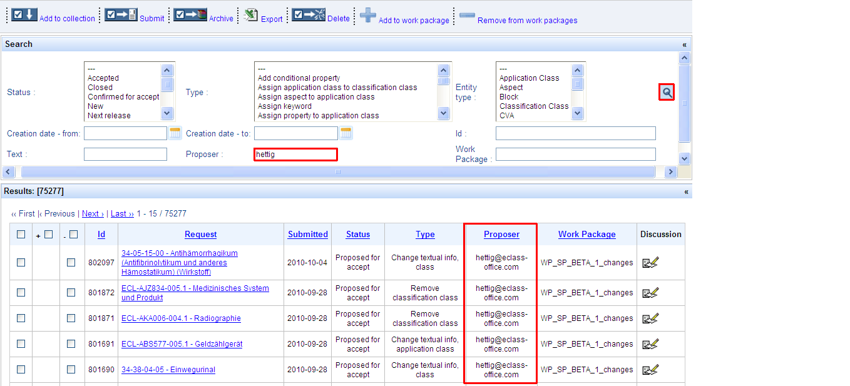Click the Delete toolbar icon
Image resolution: width=850 pixels, height=386 pixels.
coord(309,14)
